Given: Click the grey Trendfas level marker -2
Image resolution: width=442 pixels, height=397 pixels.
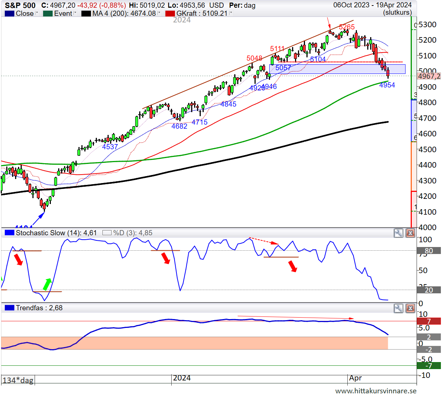Looking at the screenshot, I should [x=429, y=350].
